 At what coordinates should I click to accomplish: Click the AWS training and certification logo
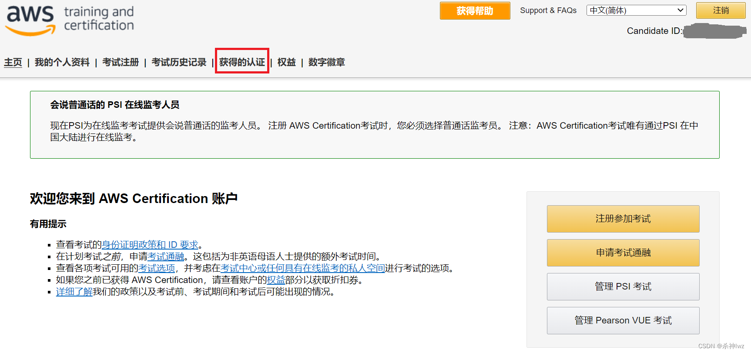[70, 20]
